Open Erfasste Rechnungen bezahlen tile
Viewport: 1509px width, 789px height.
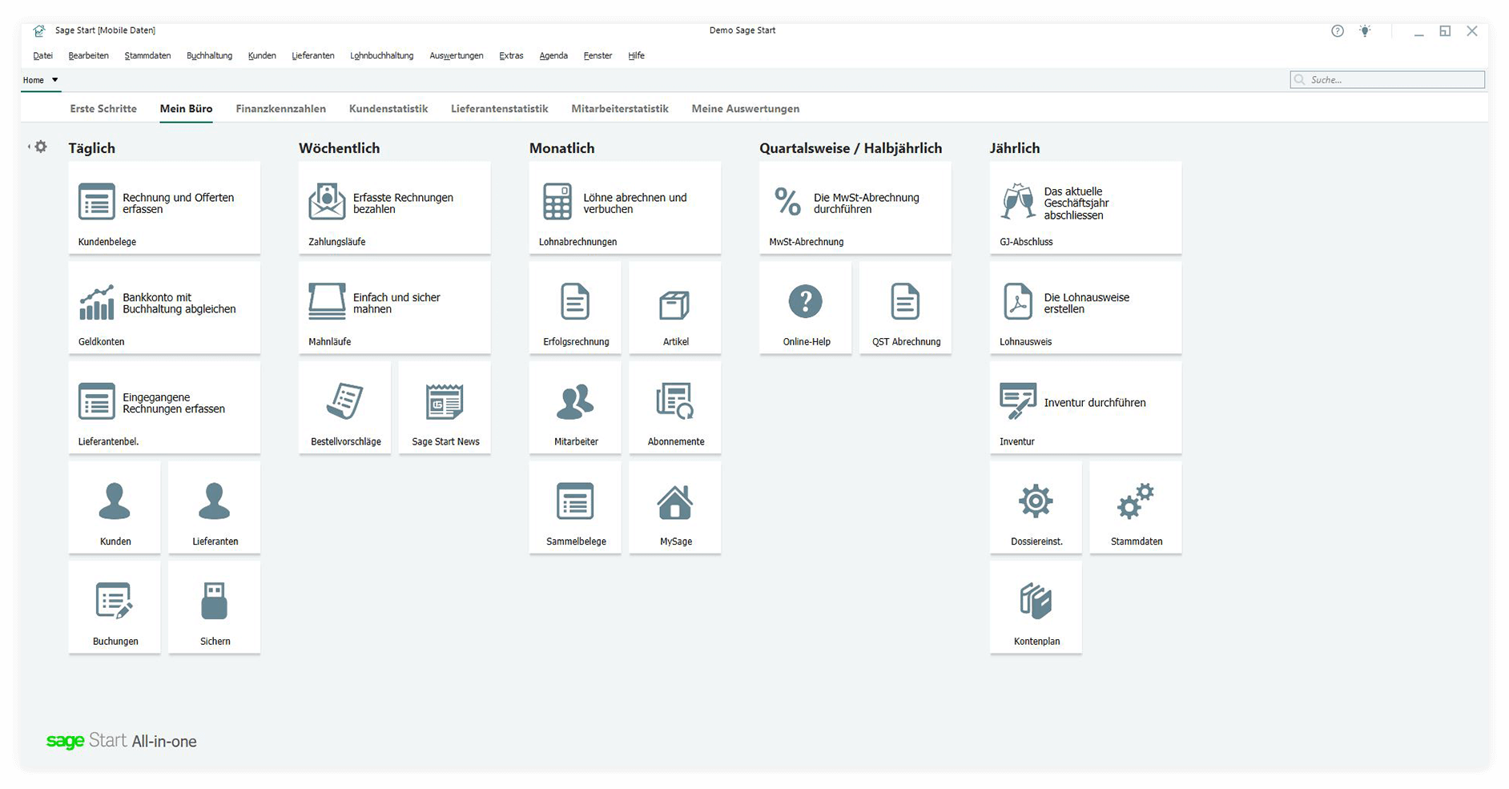click(395, 207)
